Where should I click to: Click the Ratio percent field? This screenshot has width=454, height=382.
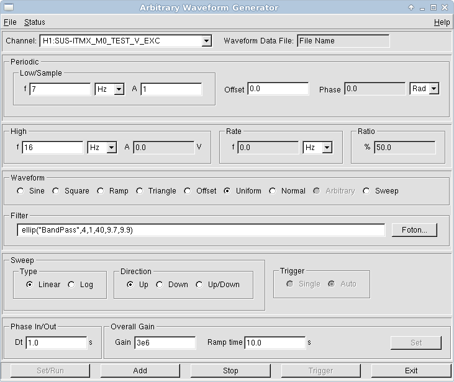(405, 148)
